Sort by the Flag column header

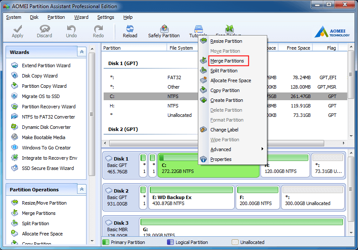[x=325, y=48]
